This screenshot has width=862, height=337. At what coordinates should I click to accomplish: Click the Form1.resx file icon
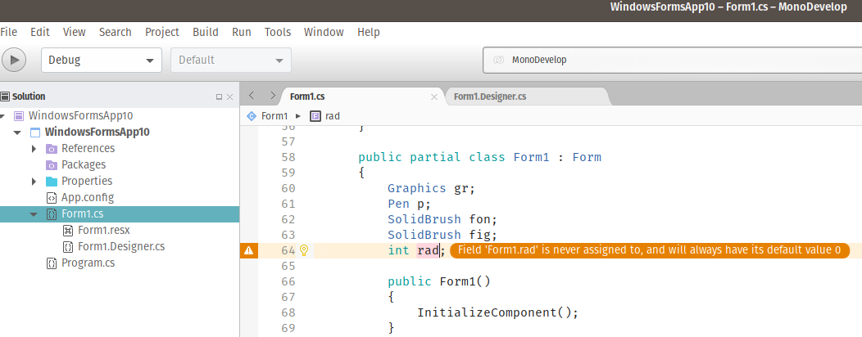point(68,230)
